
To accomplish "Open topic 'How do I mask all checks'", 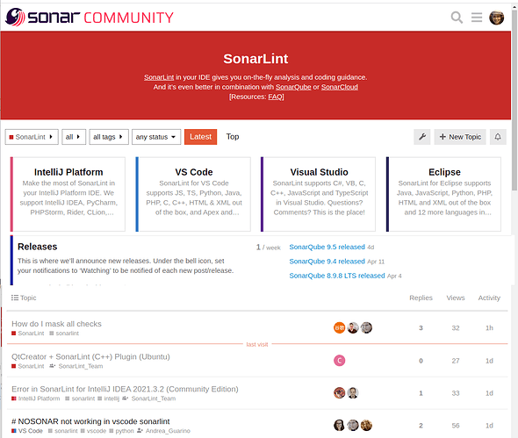I will point(56,324).
